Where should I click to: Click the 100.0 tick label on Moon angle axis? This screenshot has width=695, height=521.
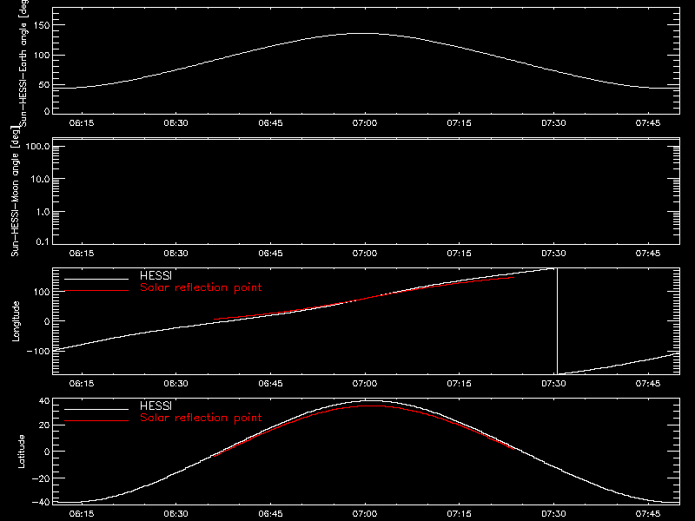37,147
